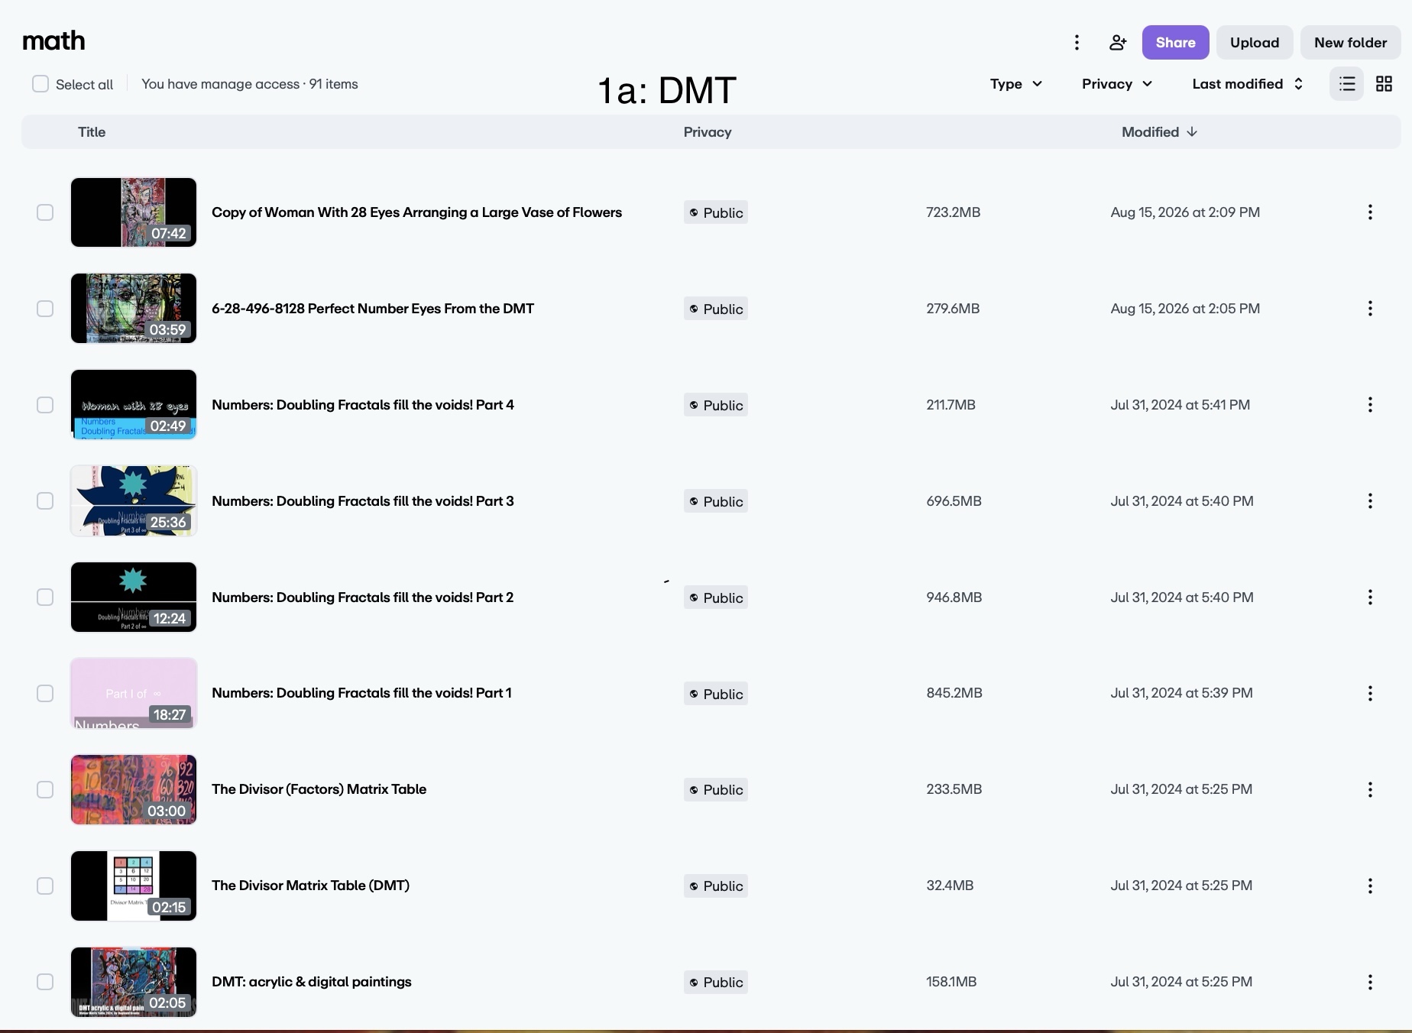This screenshot has height=1033, width=1412.
Task: Open more options for DMT: acrylic & digital paintings
Action: click(1370, 982)
